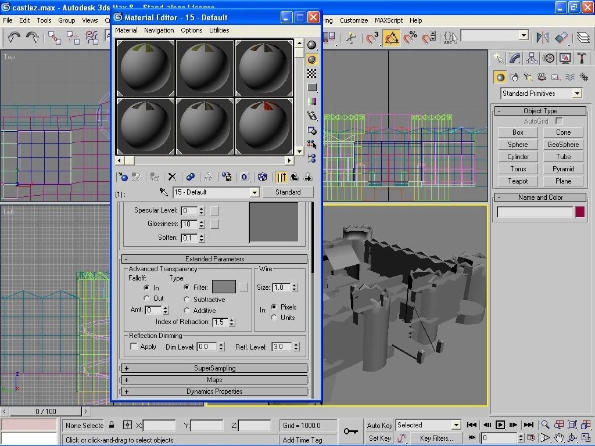Image resolution: width=595 pixels, height=446 pixels.
Task: Open the MAXScript menu
Action: coord(388,20)
